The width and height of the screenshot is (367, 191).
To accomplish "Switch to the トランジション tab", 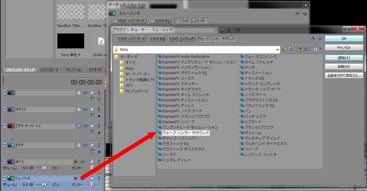I will [73, 70].
